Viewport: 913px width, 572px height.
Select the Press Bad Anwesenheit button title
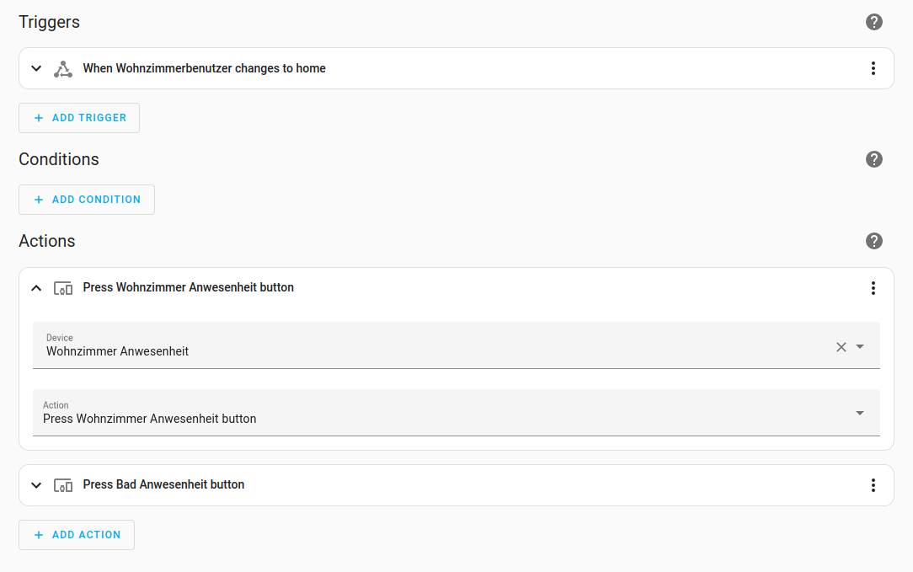(x=163, y=485)
